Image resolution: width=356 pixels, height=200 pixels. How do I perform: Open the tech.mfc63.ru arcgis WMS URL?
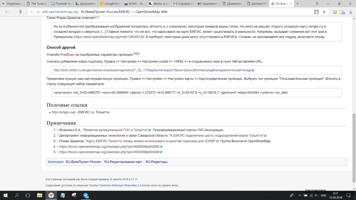154,70
